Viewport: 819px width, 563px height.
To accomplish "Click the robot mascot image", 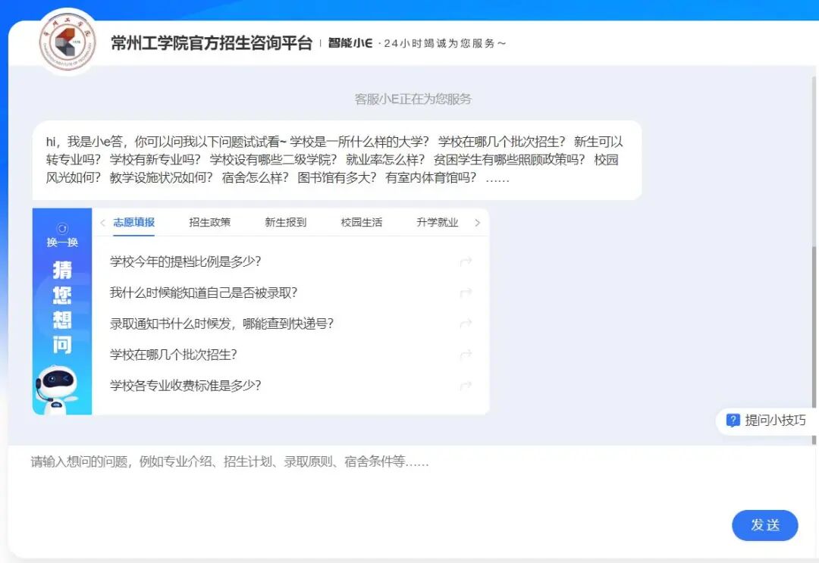I will [x=57, y=389].
